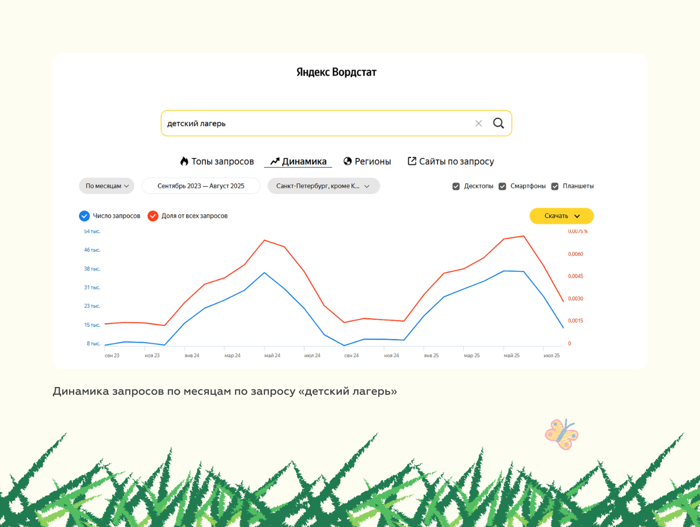Image resolution: width=700 pixels, height=527 pixels.
Task: Click the magnifier search icon
Action: (x=498, y=123)
